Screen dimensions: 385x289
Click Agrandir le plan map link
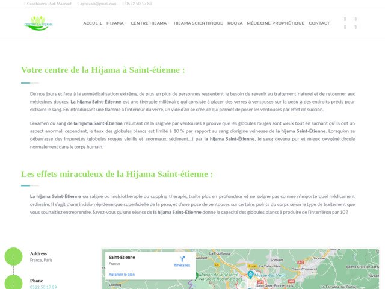click(122, 275)
